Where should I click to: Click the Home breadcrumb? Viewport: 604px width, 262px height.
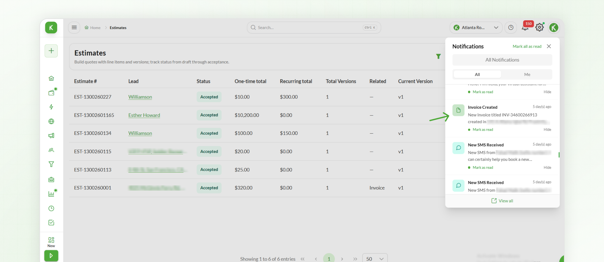coord(93,28)
